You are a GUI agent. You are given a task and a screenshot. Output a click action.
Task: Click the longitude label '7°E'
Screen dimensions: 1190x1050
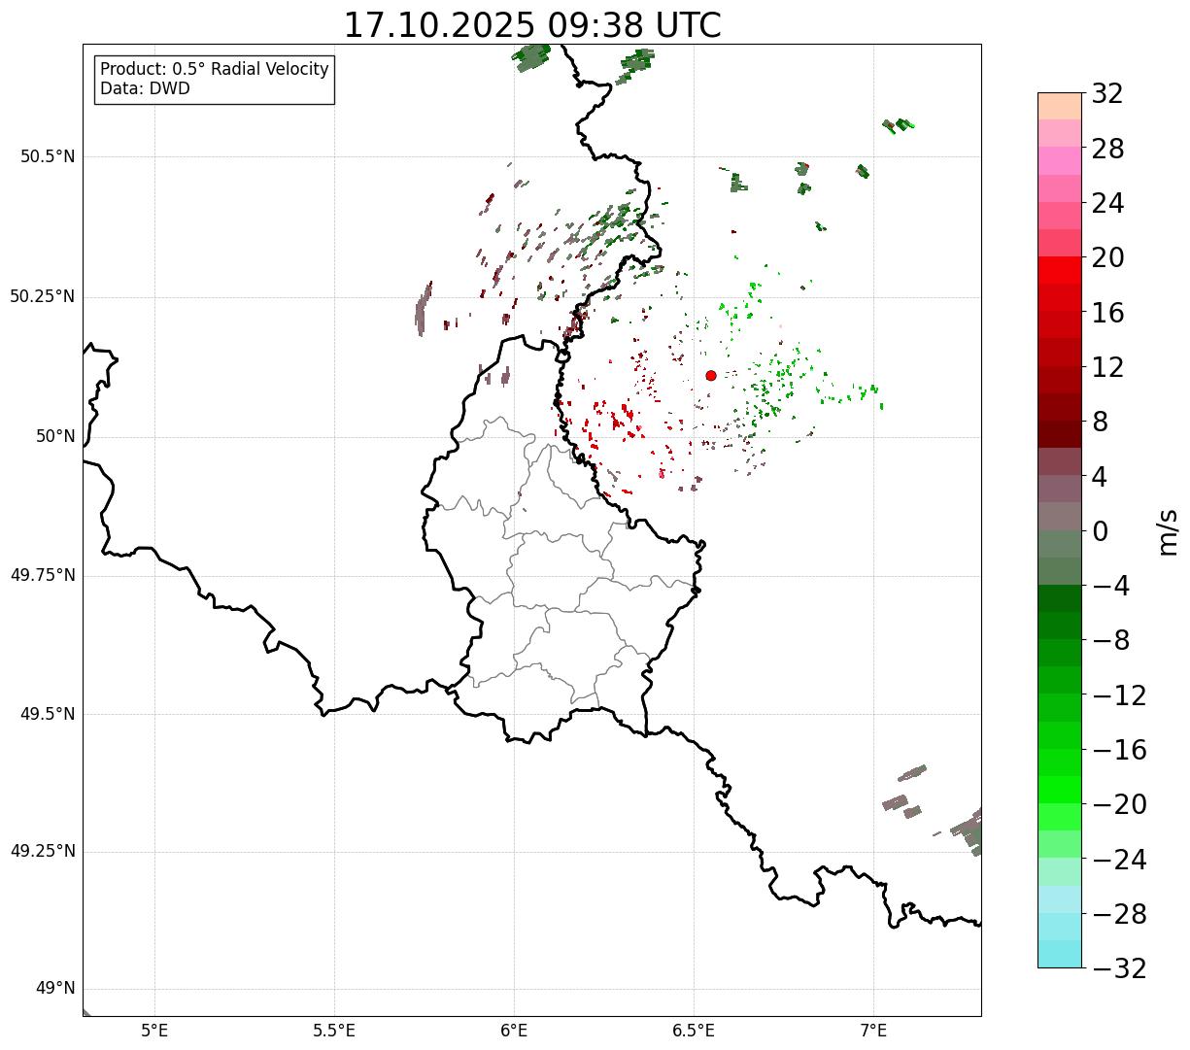(873, 1031)
